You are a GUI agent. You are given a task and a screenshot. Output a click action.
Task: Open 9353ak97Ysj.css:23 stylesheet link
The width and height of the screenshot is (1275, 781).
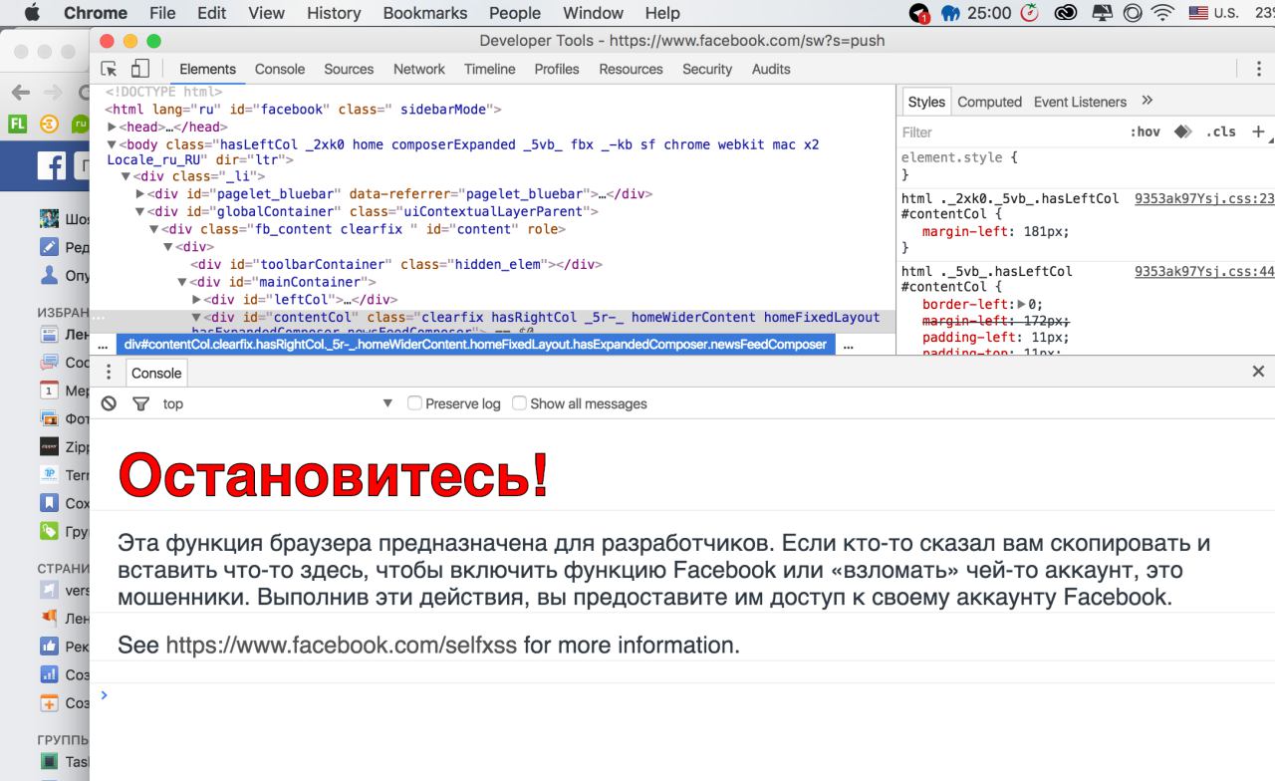pyautogui.click(x=1204, y=198)
